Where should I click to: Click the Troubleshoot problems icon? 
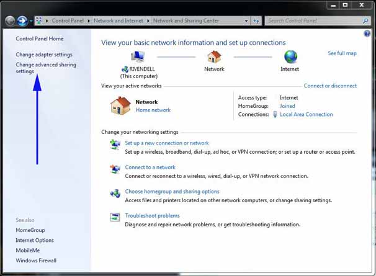115,217
